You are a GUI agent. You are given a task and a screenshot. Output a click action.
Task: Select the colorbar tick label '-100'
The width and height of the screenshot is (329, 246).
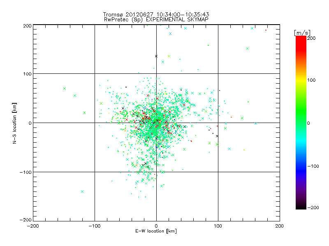(x=313, y=166)
